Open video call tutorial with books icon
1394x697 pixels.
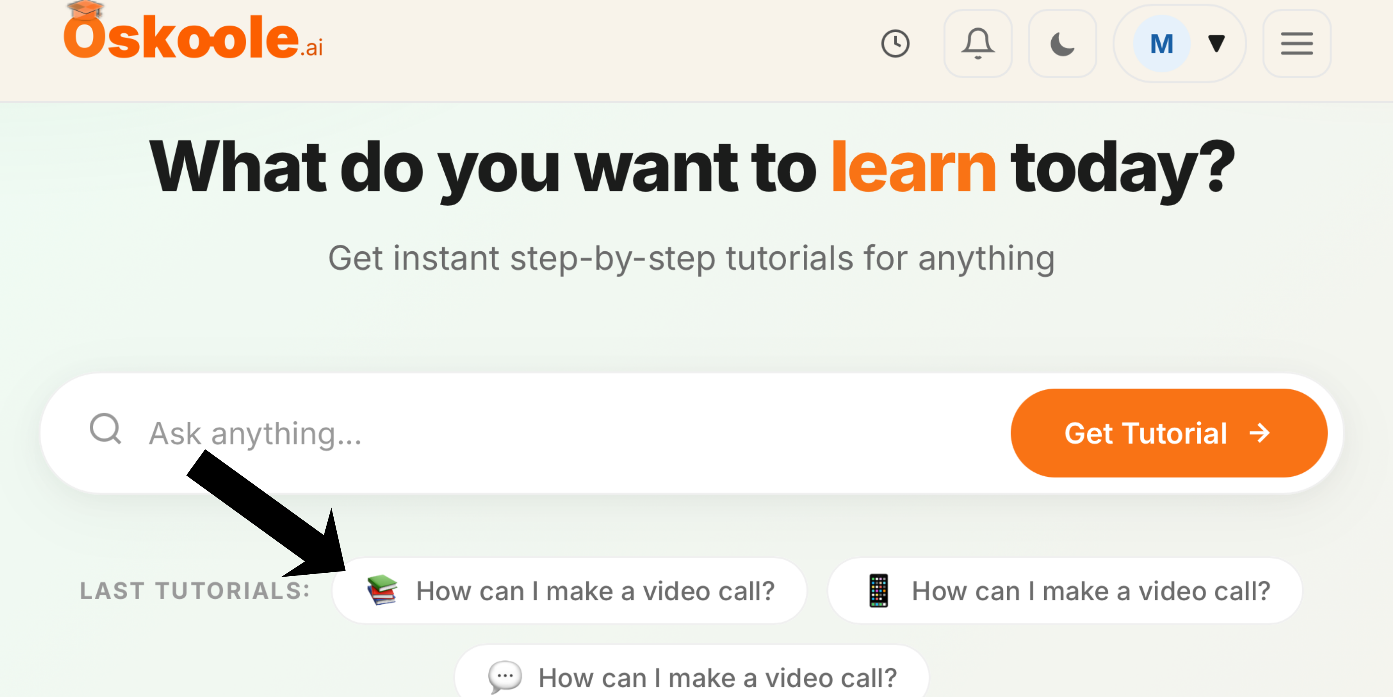point(569,590)
